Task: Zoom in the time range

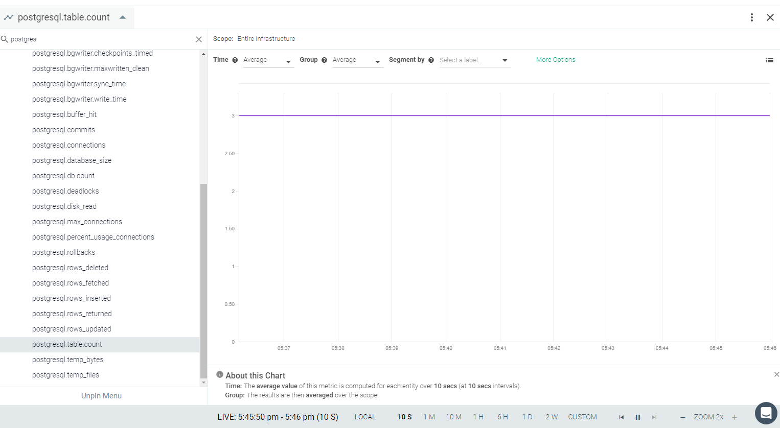Action: pos(735,417)
